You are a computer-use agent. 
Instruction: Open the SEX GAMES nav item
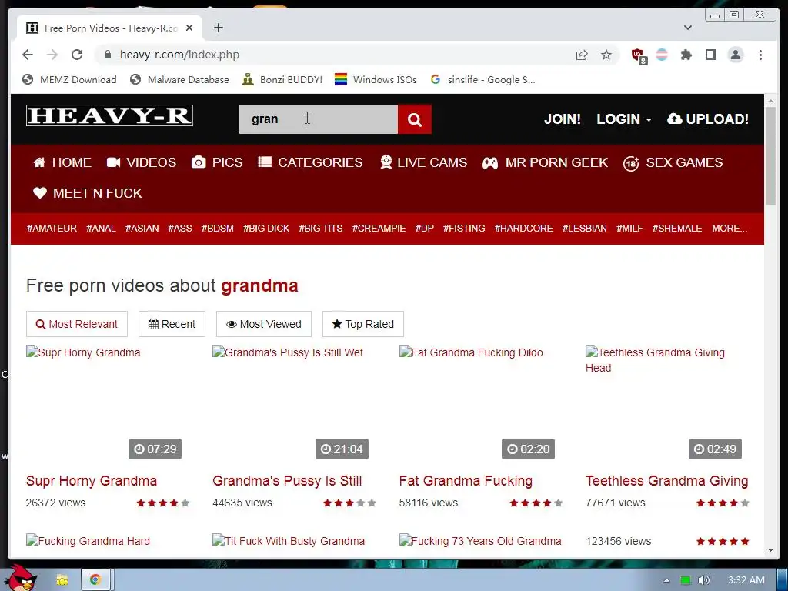[x=673, y=162]
